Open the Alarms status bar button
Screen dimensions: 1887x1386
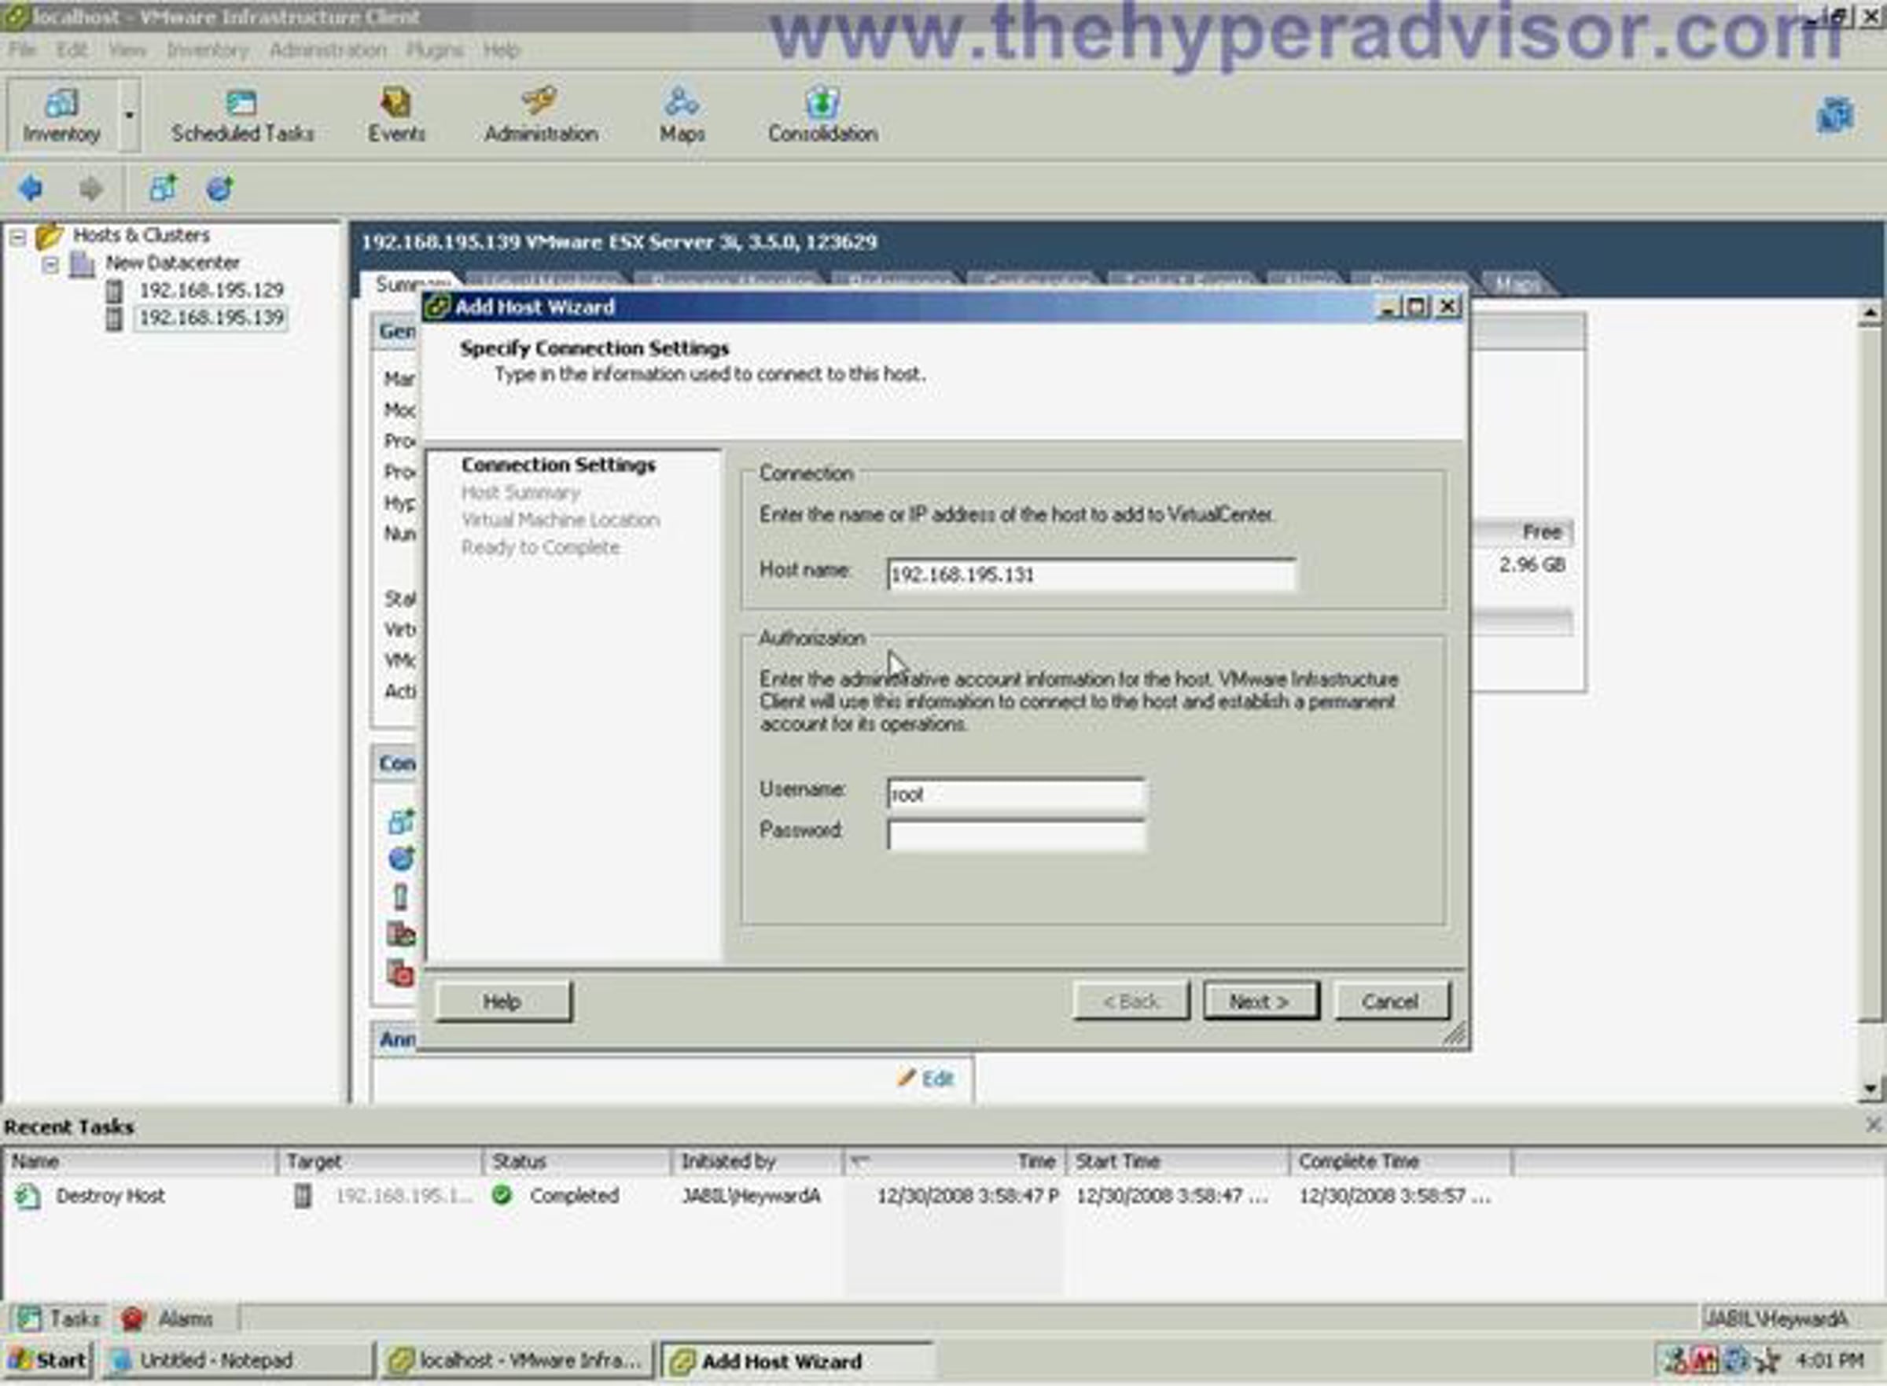pos(167,1319)
